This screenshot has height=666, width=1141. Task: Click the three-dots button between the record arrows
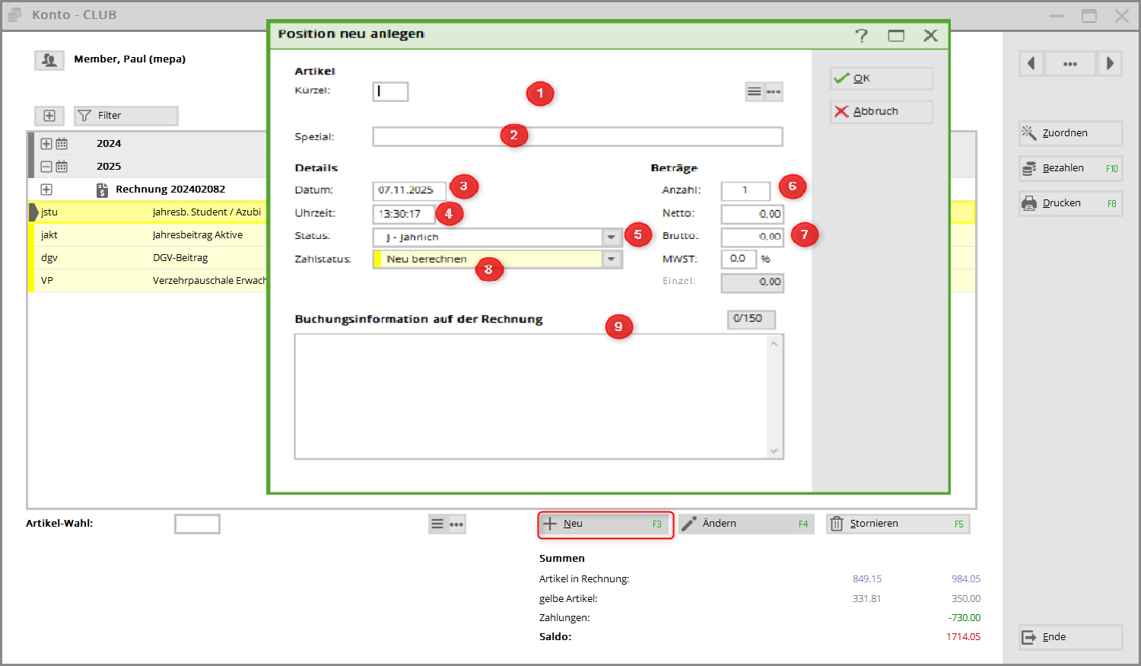[1070, 63]
